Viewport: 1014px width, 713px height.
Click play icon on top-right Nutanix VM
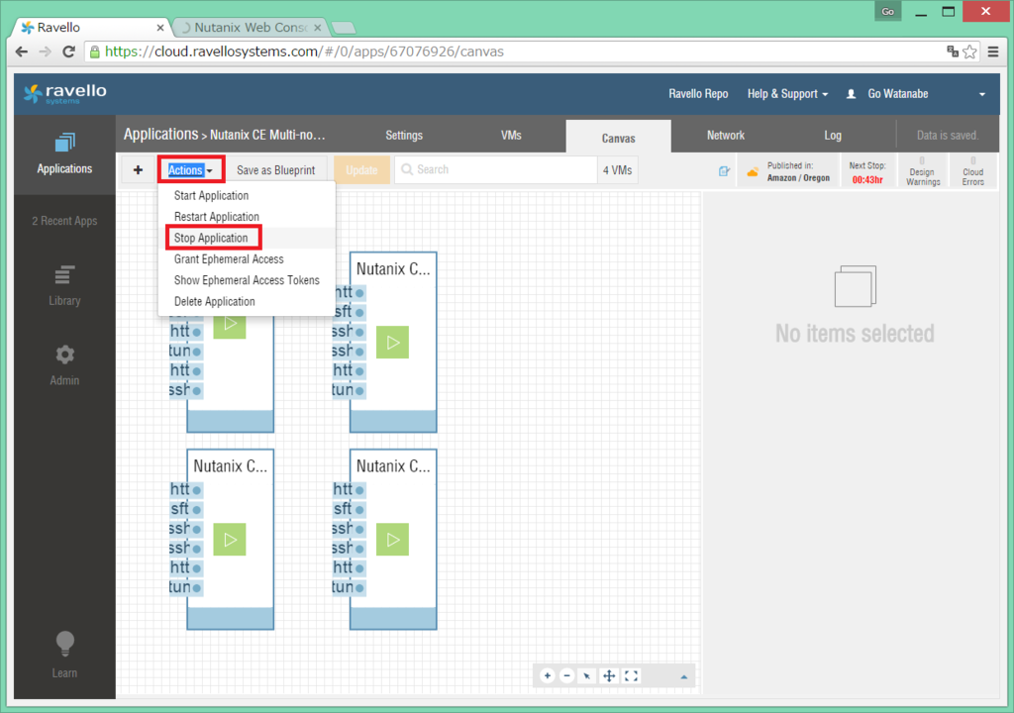(392, 343)
